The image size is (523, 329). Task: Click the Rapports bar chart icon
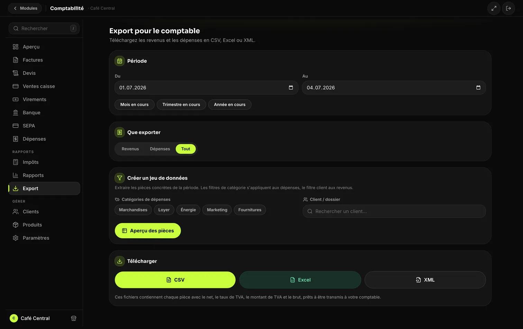tap(16, 175)
